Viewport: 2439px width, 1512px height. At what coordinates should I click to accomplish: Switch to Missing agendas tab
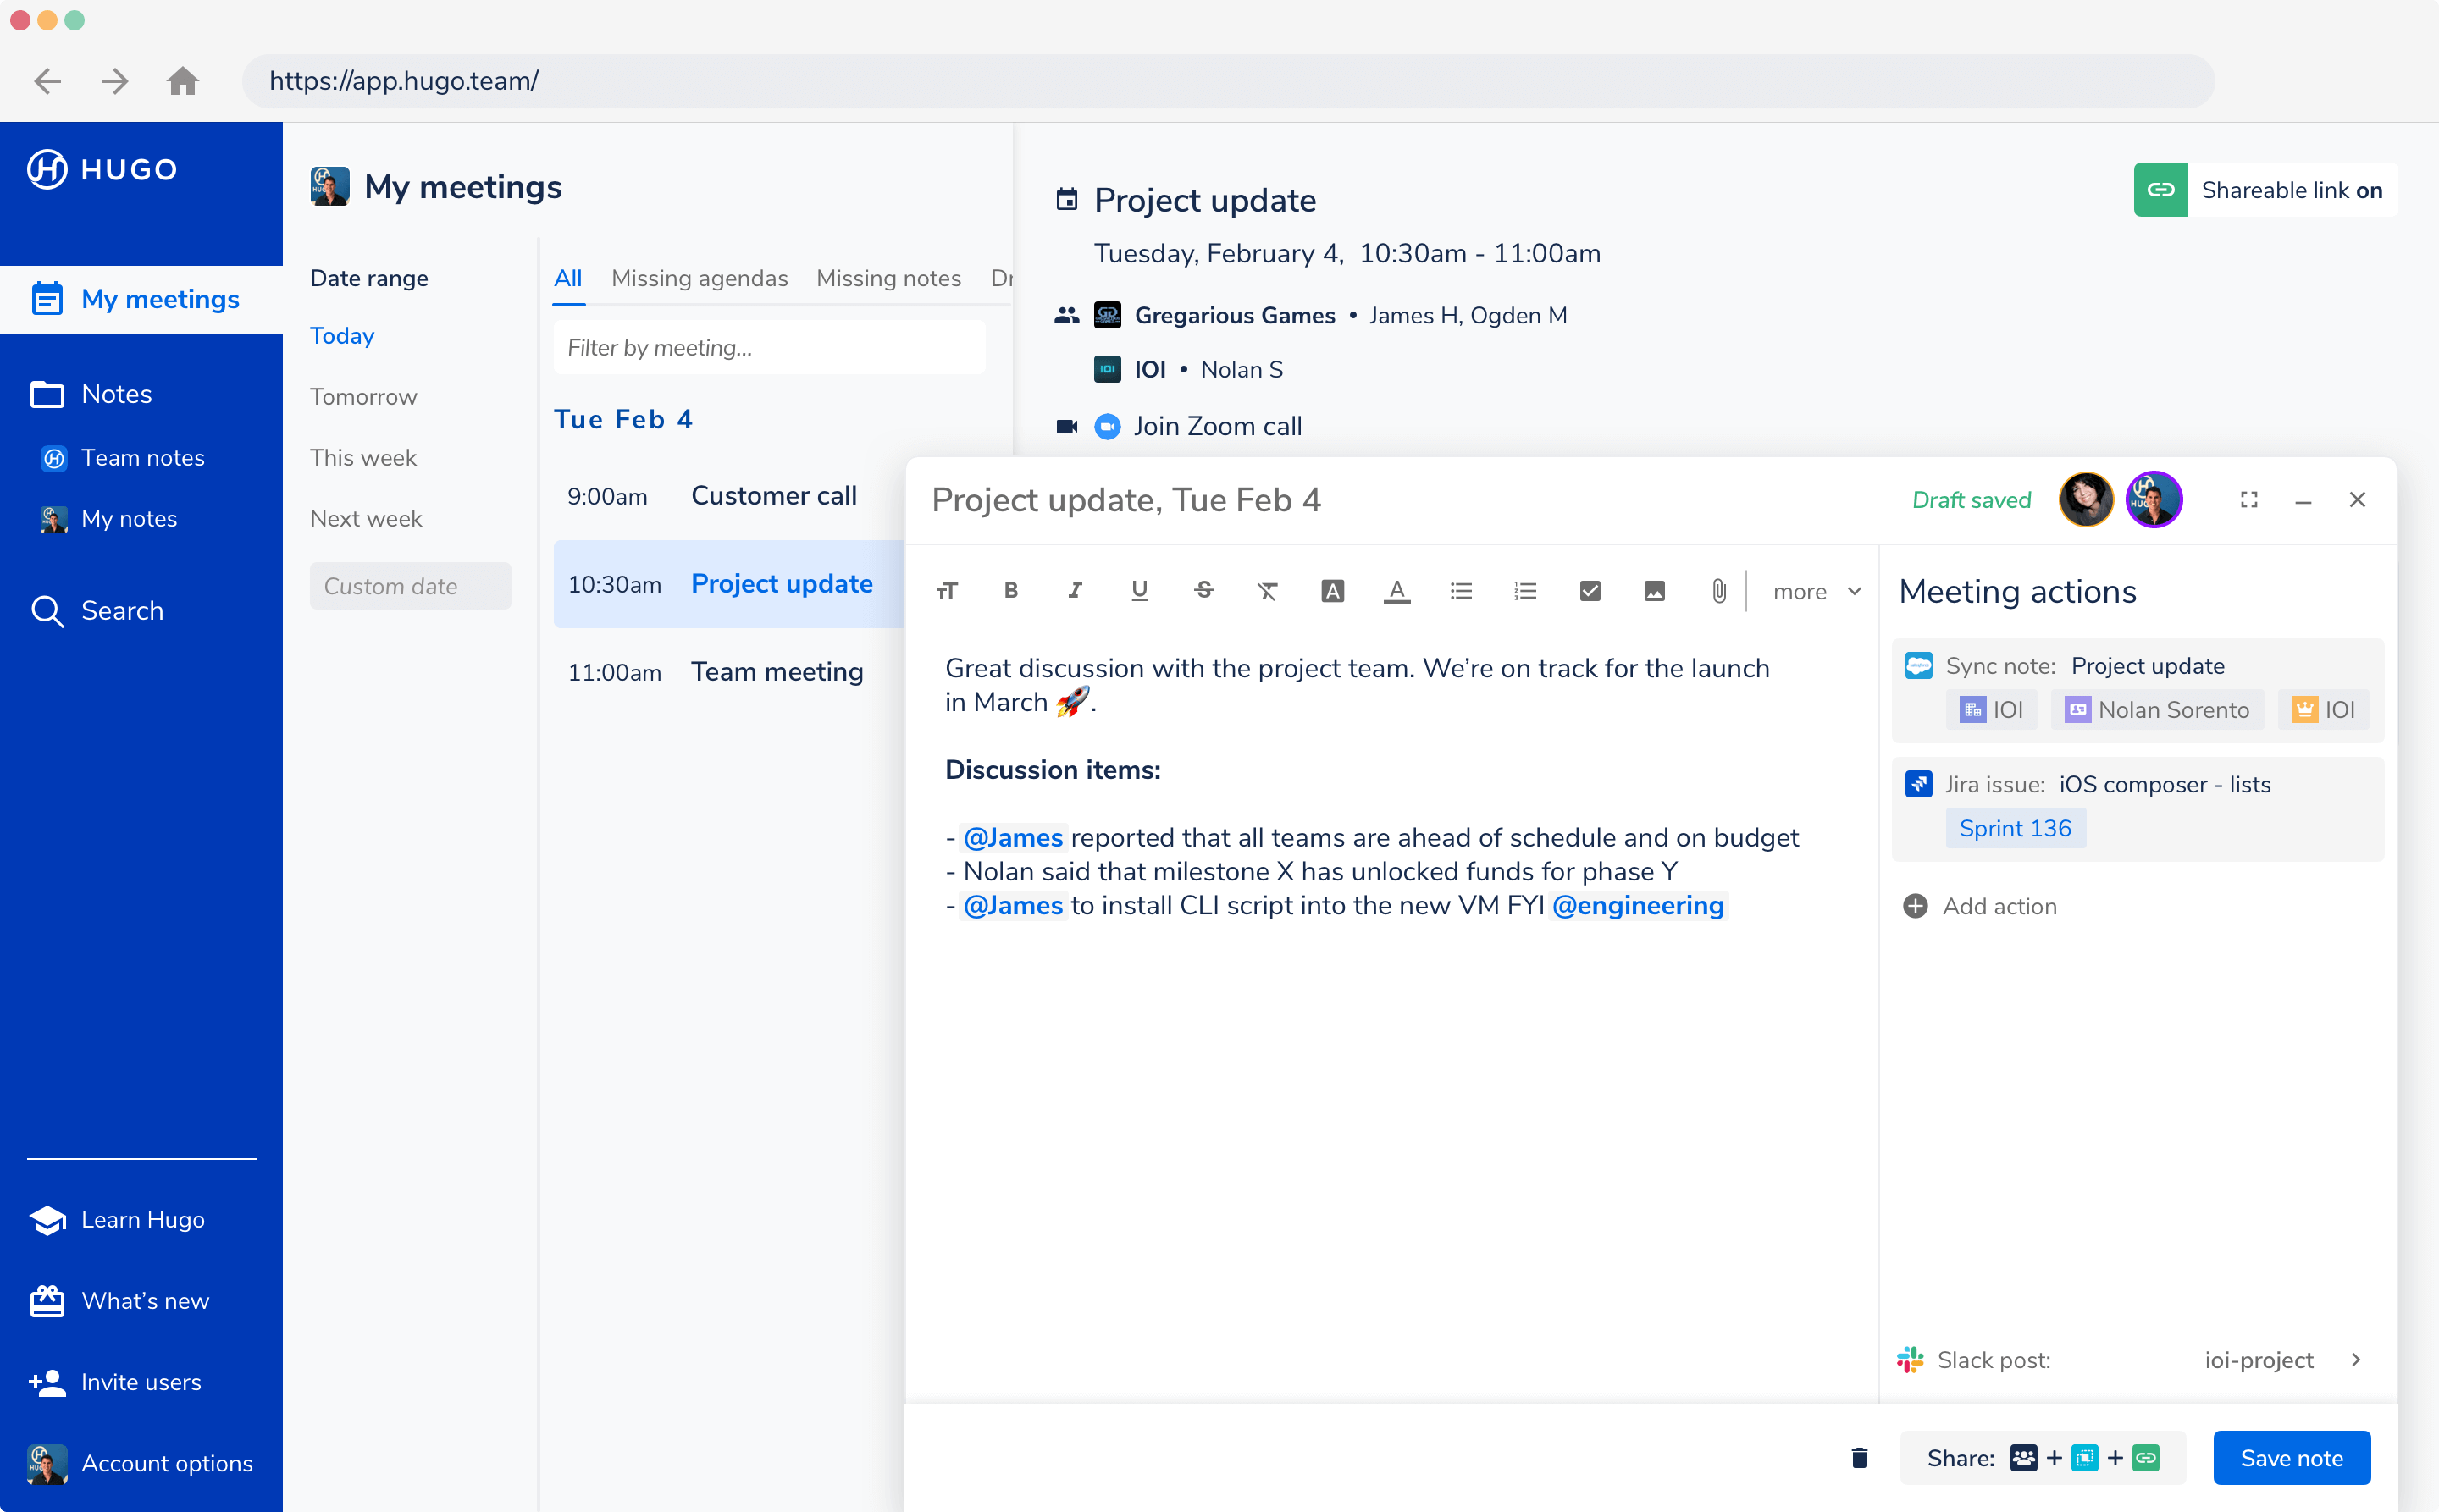(700, 278)
